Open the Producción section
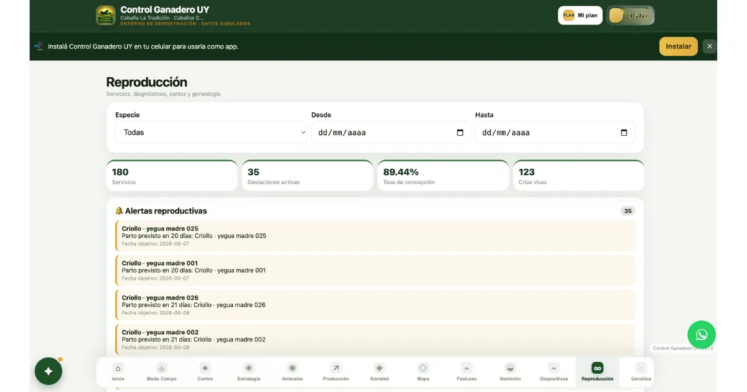The height and width of the screenshot is (392, 747). click(x=336, y=371)
